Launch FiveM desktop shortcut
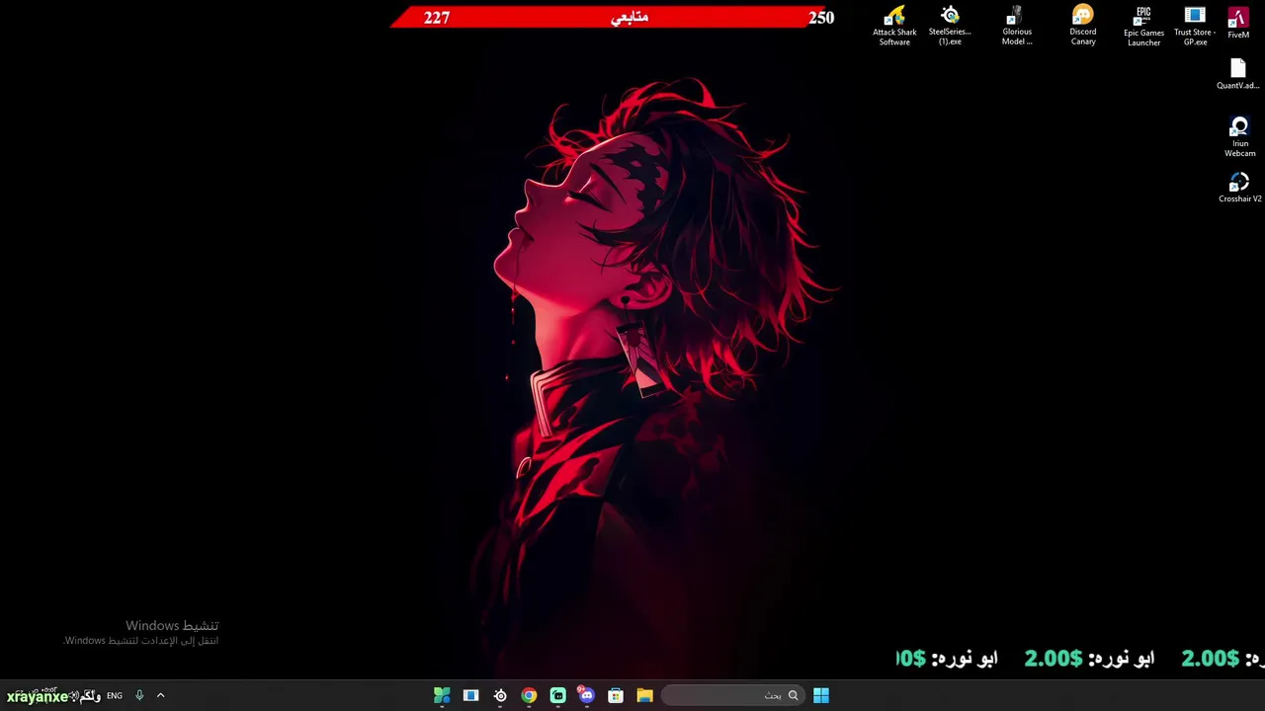This screenshot has width=1265, height=711. 1238,24
